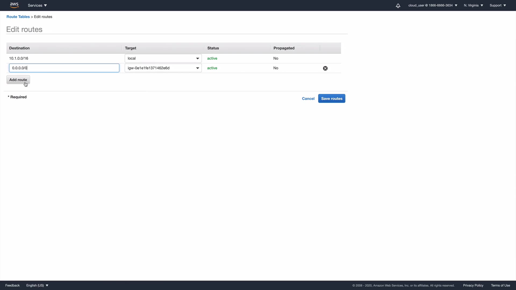Screen dimensions: 516x290
Task: Cancel editing routes
Action: tap(308, 99)
